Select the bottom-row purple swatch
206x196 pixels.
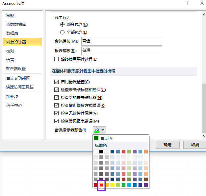(x=146, y=185)
